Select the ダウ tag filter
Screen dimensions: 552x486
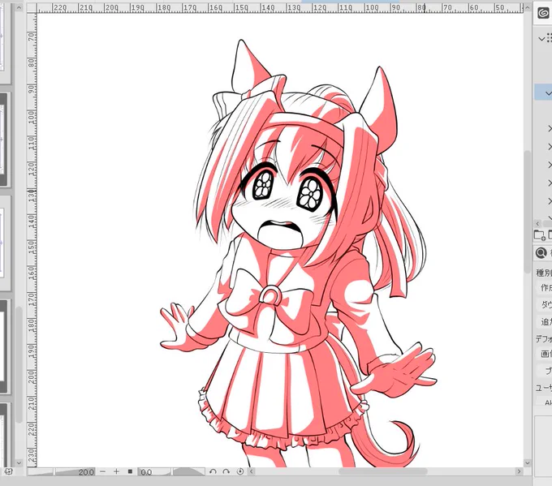546,304
